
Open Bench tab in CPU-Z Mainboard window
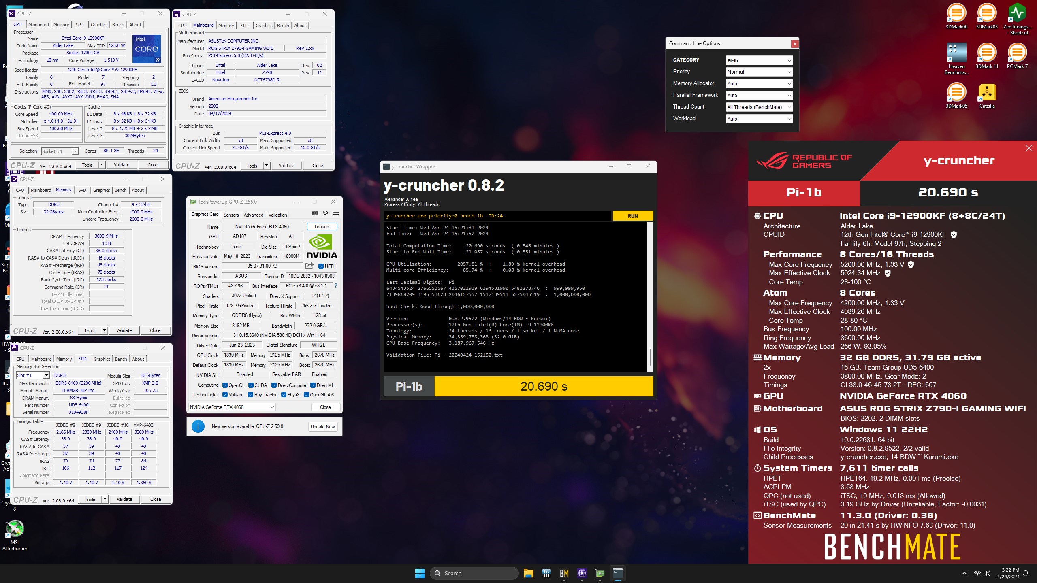tap(283, 26)
